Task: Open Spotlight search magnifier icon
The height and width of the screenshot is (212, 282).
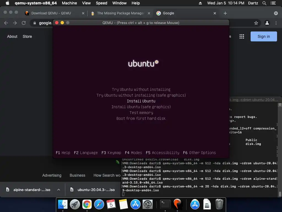Action: (264, 3)
